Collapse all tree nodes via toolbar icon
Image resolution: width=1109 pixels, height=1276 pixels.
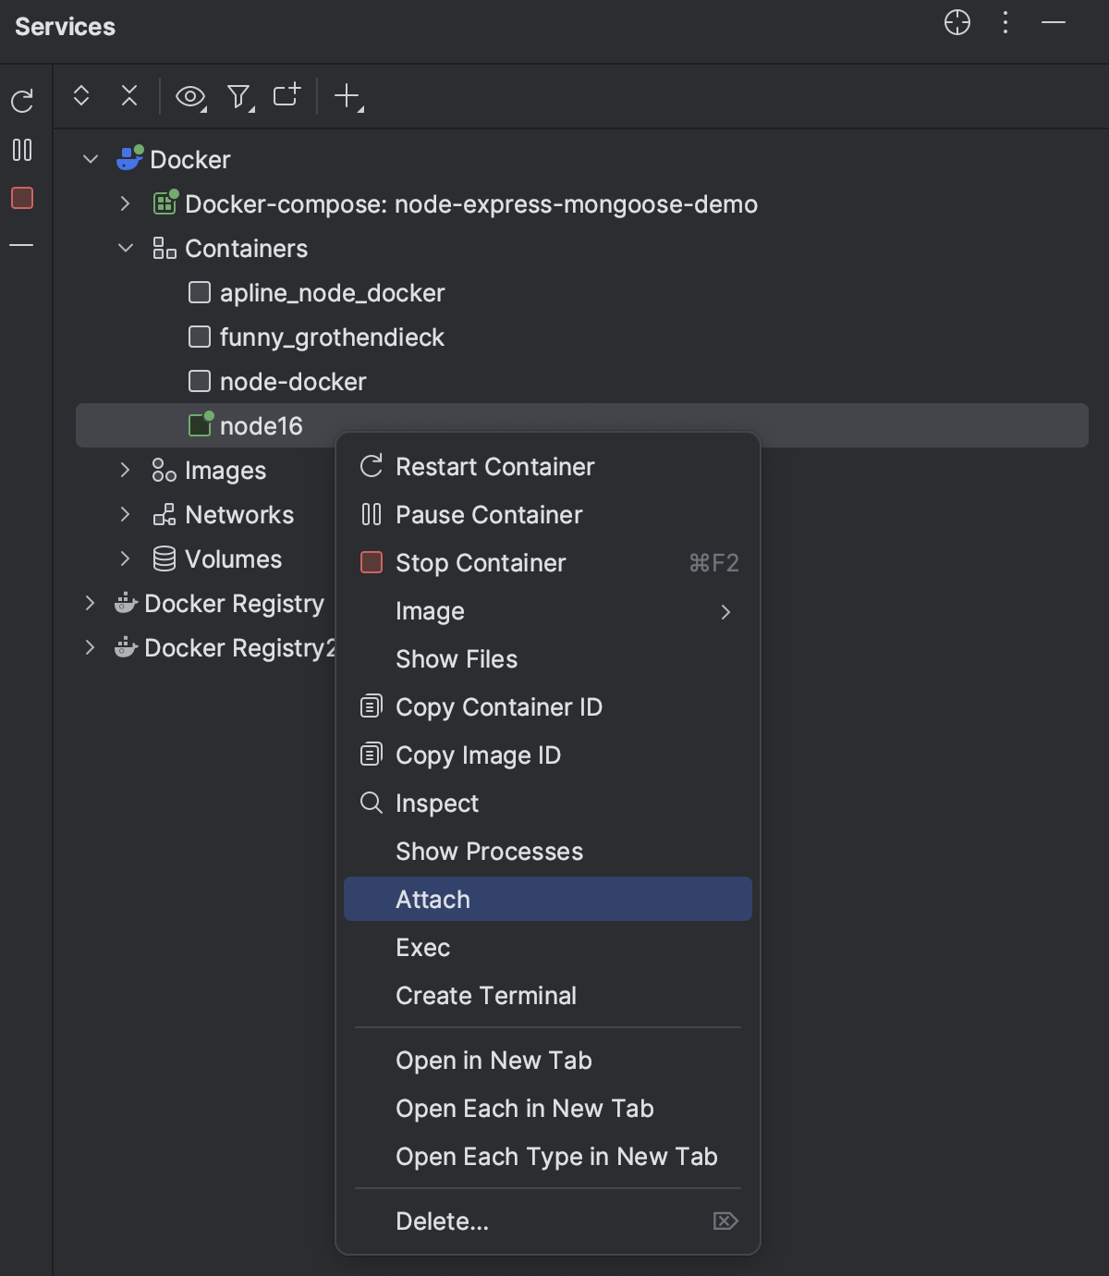pyautogui.click(x=128, y=95)
